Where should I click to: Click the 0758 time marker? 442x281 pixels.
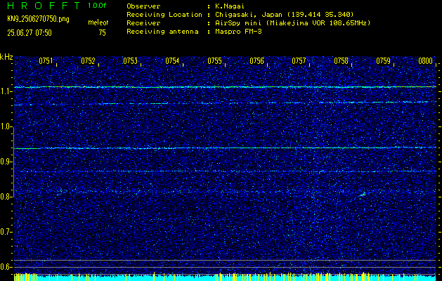click(x=341, y=61)
